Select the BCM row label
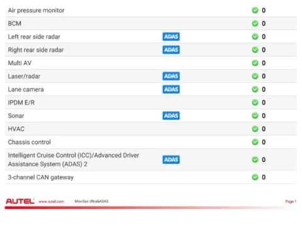 14,23
